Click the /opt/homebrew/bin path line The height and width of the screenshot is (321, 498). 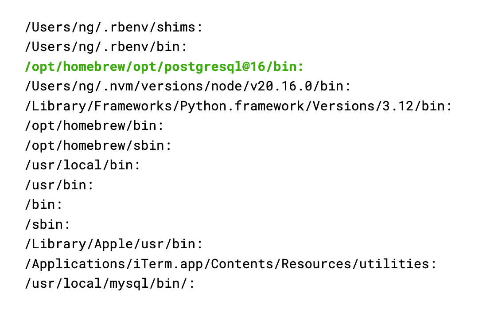(94, 126)
